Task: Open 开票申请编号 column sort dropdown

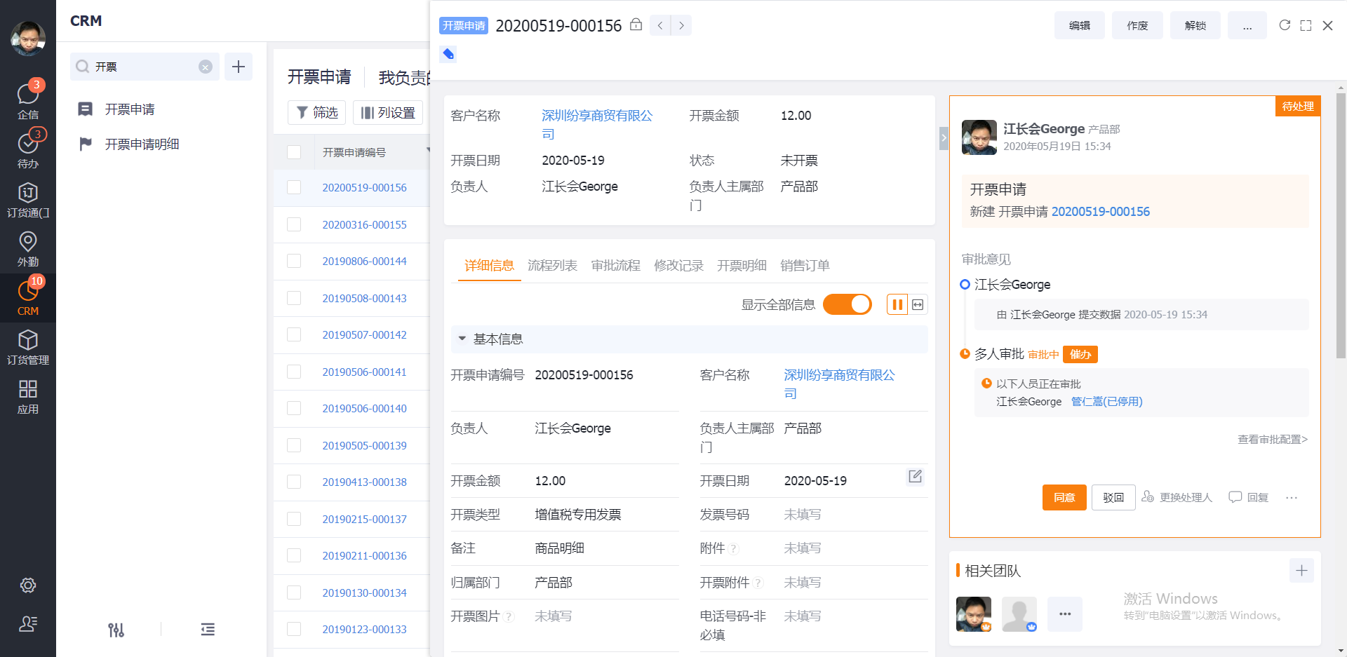Action: (427, 151)
